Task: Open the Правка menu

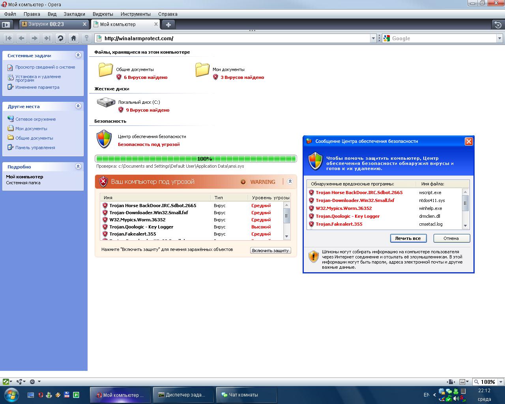Action: pyautogui.click(x=32, y=14)
